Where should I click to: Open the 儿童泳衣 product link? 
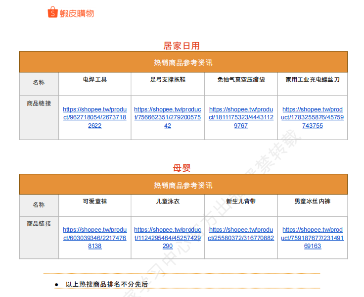click(x=168, y=238)
